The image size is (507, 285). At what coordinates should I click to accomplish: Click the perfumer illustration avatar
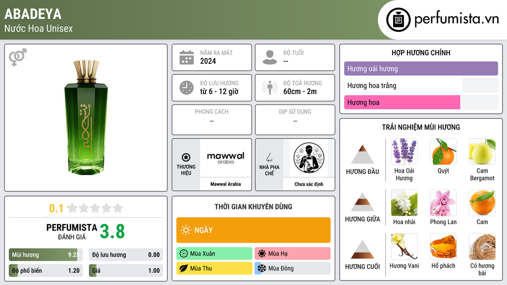(x=309, y=158)
